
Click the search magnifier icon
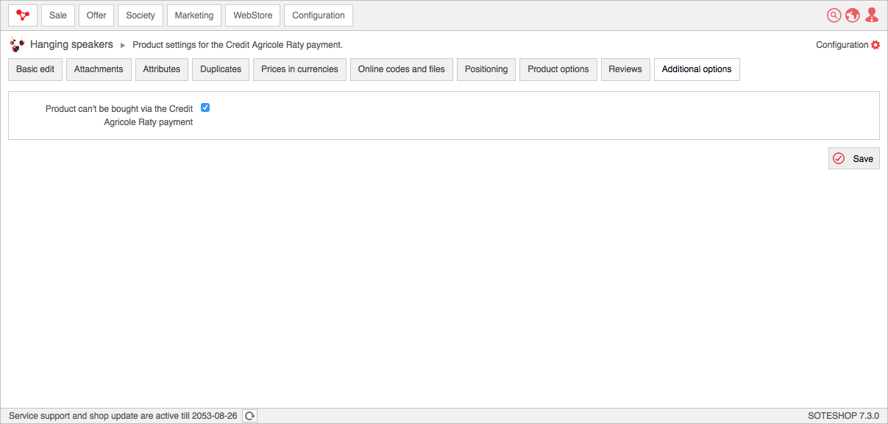[x=834, y=15]
